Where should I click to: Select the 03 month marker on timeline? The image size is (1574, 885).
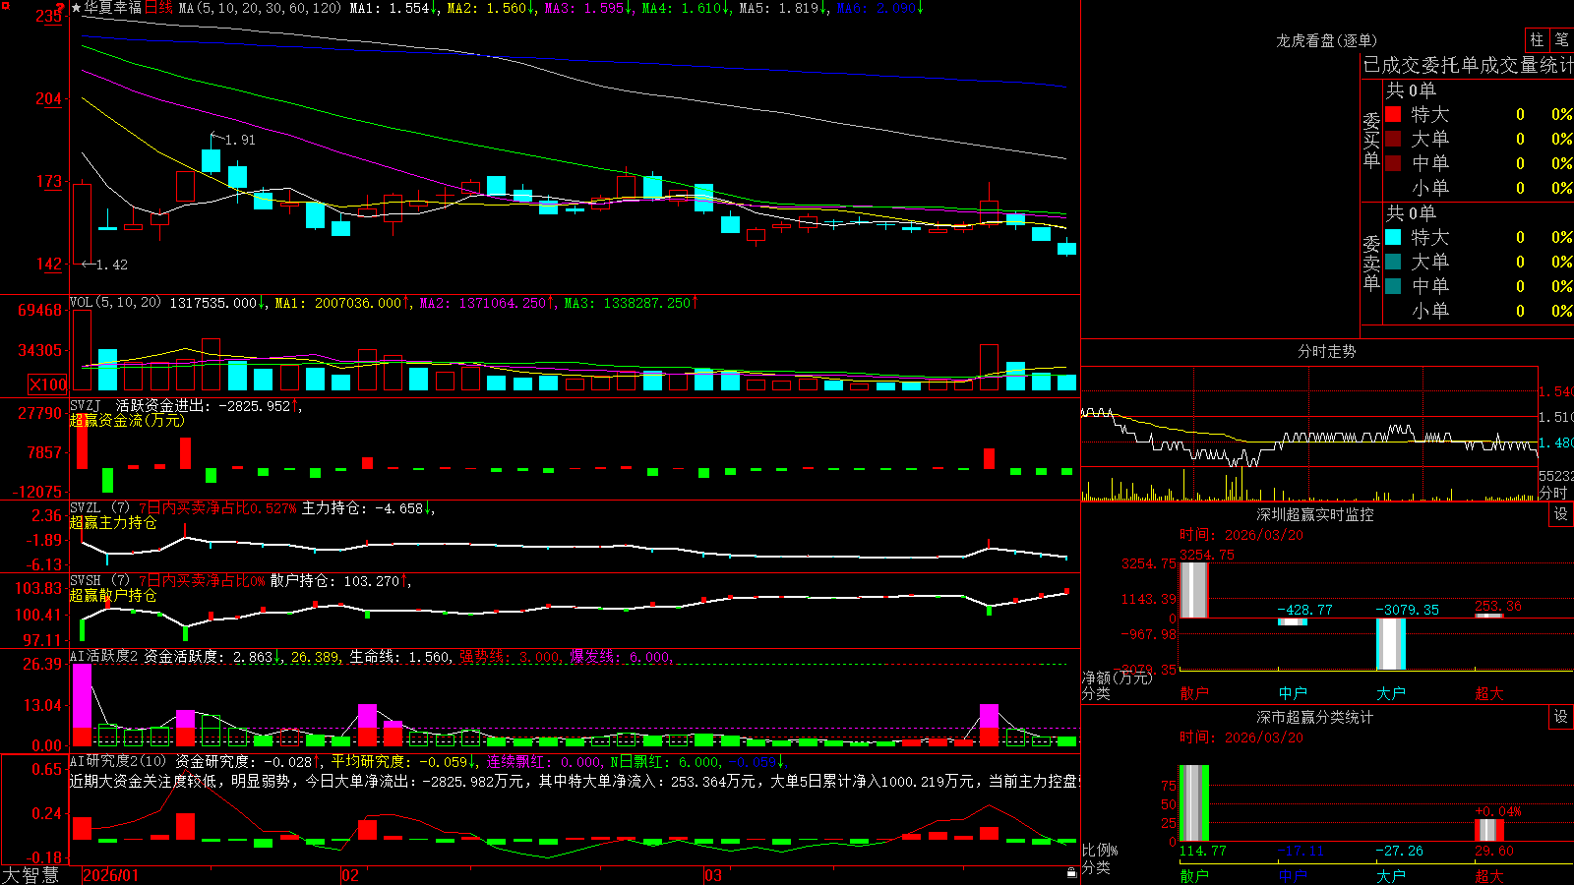713,875
